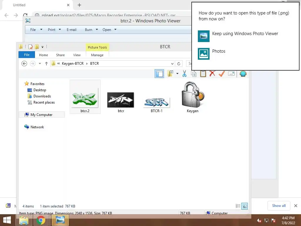Open the Print menu in Photo Viewer

54,30
